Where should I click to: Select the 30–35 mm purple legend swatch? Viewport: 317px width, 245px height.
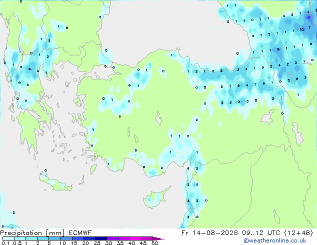(112, 238)
